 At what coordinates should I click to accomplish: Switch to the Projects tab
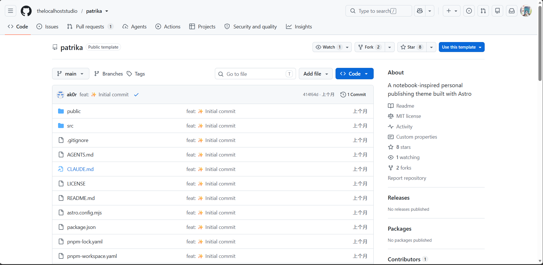202,26
